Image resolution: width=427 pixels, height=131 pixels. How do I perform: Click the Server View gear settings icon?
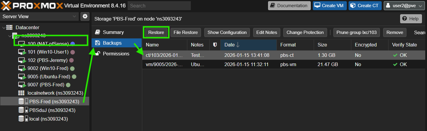[x=85, y=16]
